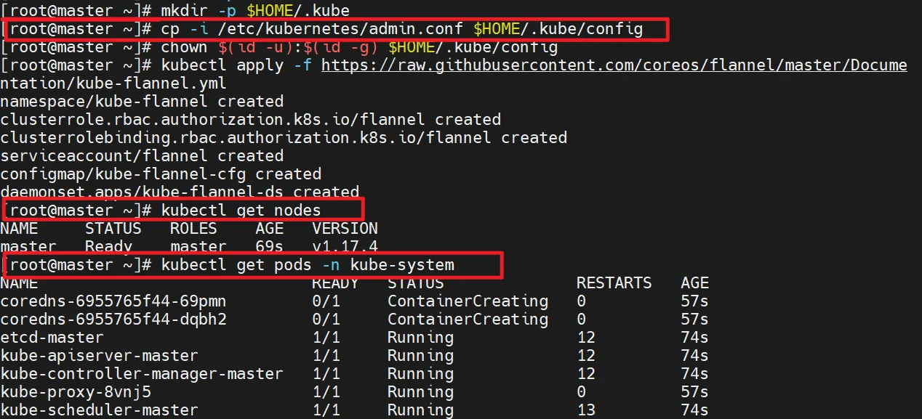Click the 'namespace/kube-flannel created' output line
Viewport: 922px width, 419px height.
tap(142, 102)
